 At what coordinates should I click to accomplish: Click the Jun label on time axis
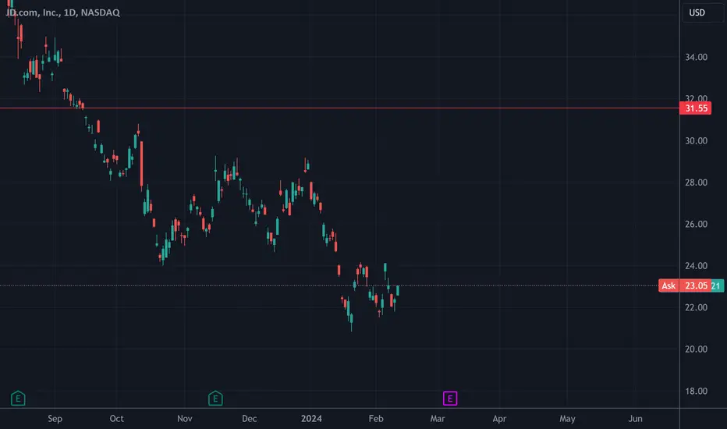coord(635,418)
